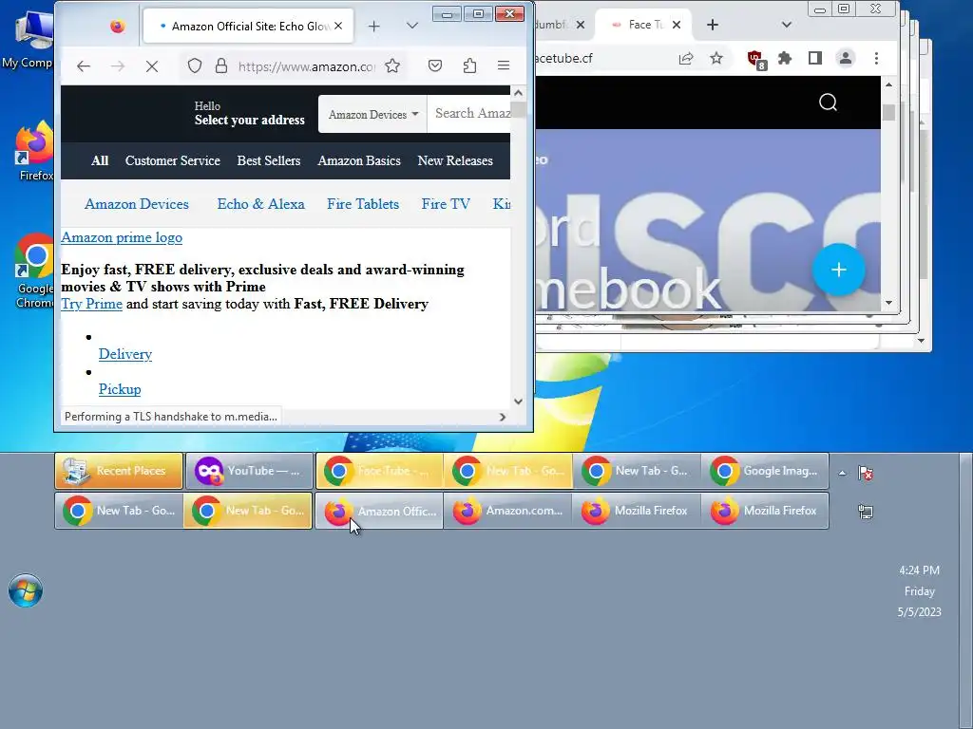The width and height of the screenshot is (973, 729).
Task: Click the Firefox page scroll down arrow
Action: 519,402
